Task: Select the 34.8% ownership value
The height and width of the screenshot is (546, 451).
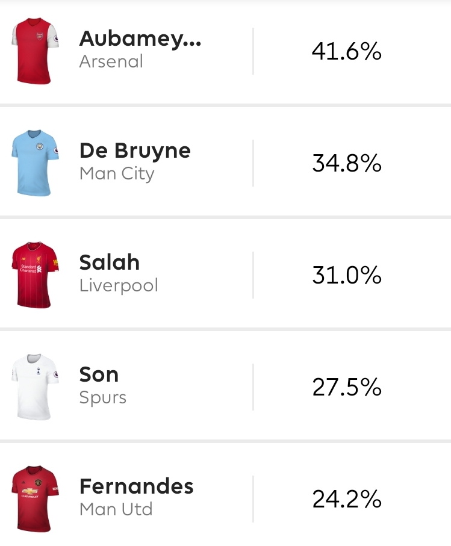Action: tap(346, 163)
